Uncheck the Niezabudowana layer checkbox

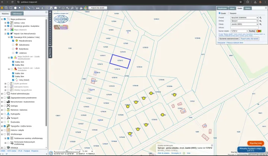click(13, 41)
